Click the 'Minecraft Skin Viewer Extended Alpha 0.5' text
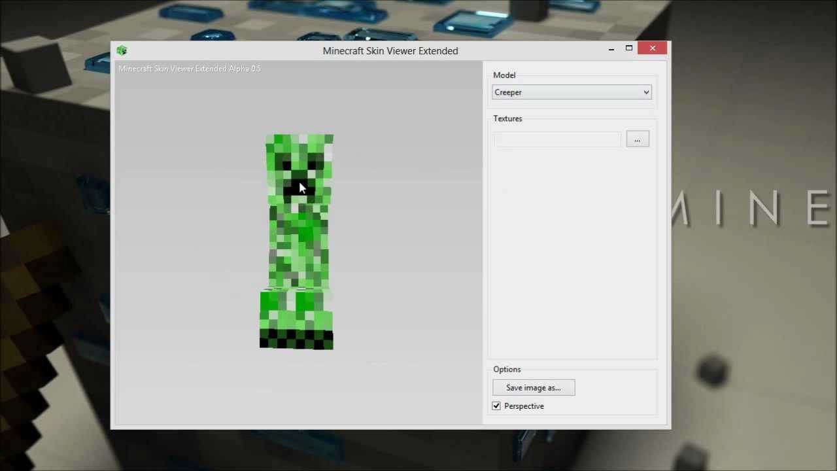The width and height of the screenshot is (837, 471). point(190,69)
